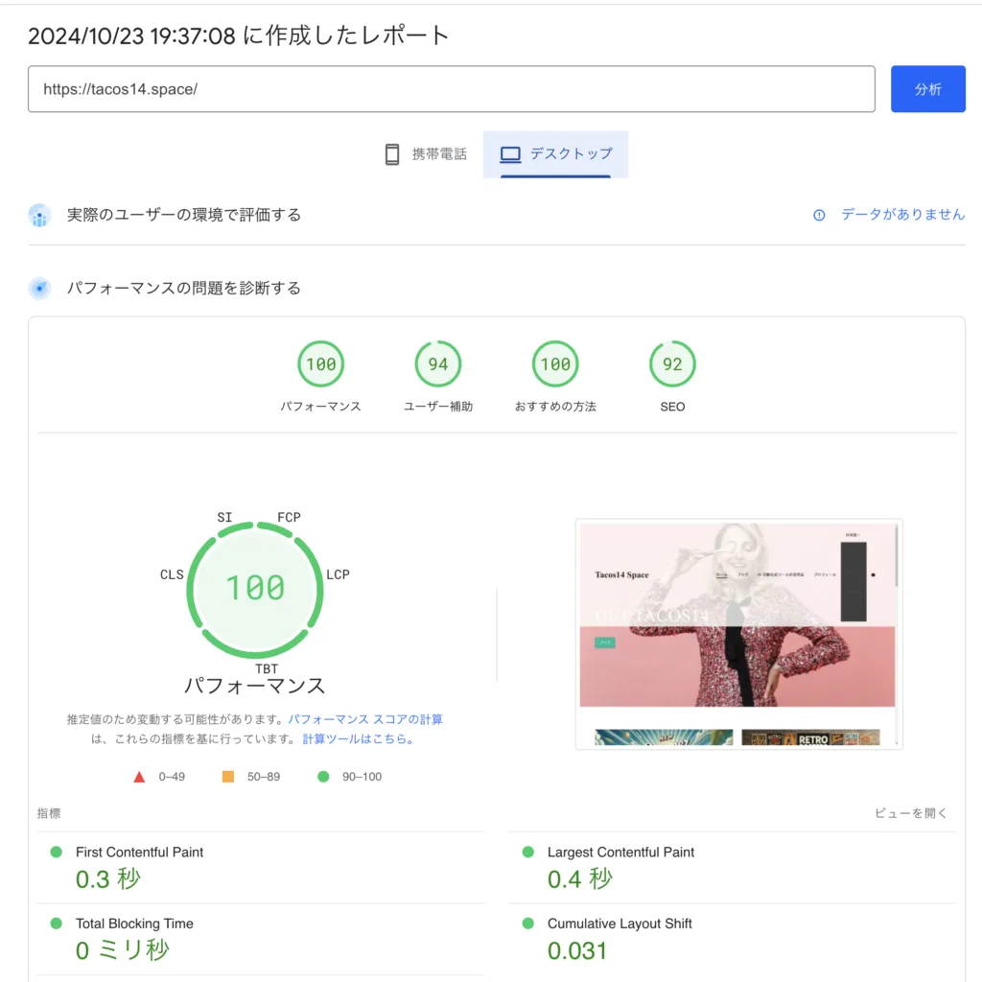This screenshot has width=982, height=982.
Task: Click the 0.3 秒 FCP value
Action: click(x=107, y=879)
